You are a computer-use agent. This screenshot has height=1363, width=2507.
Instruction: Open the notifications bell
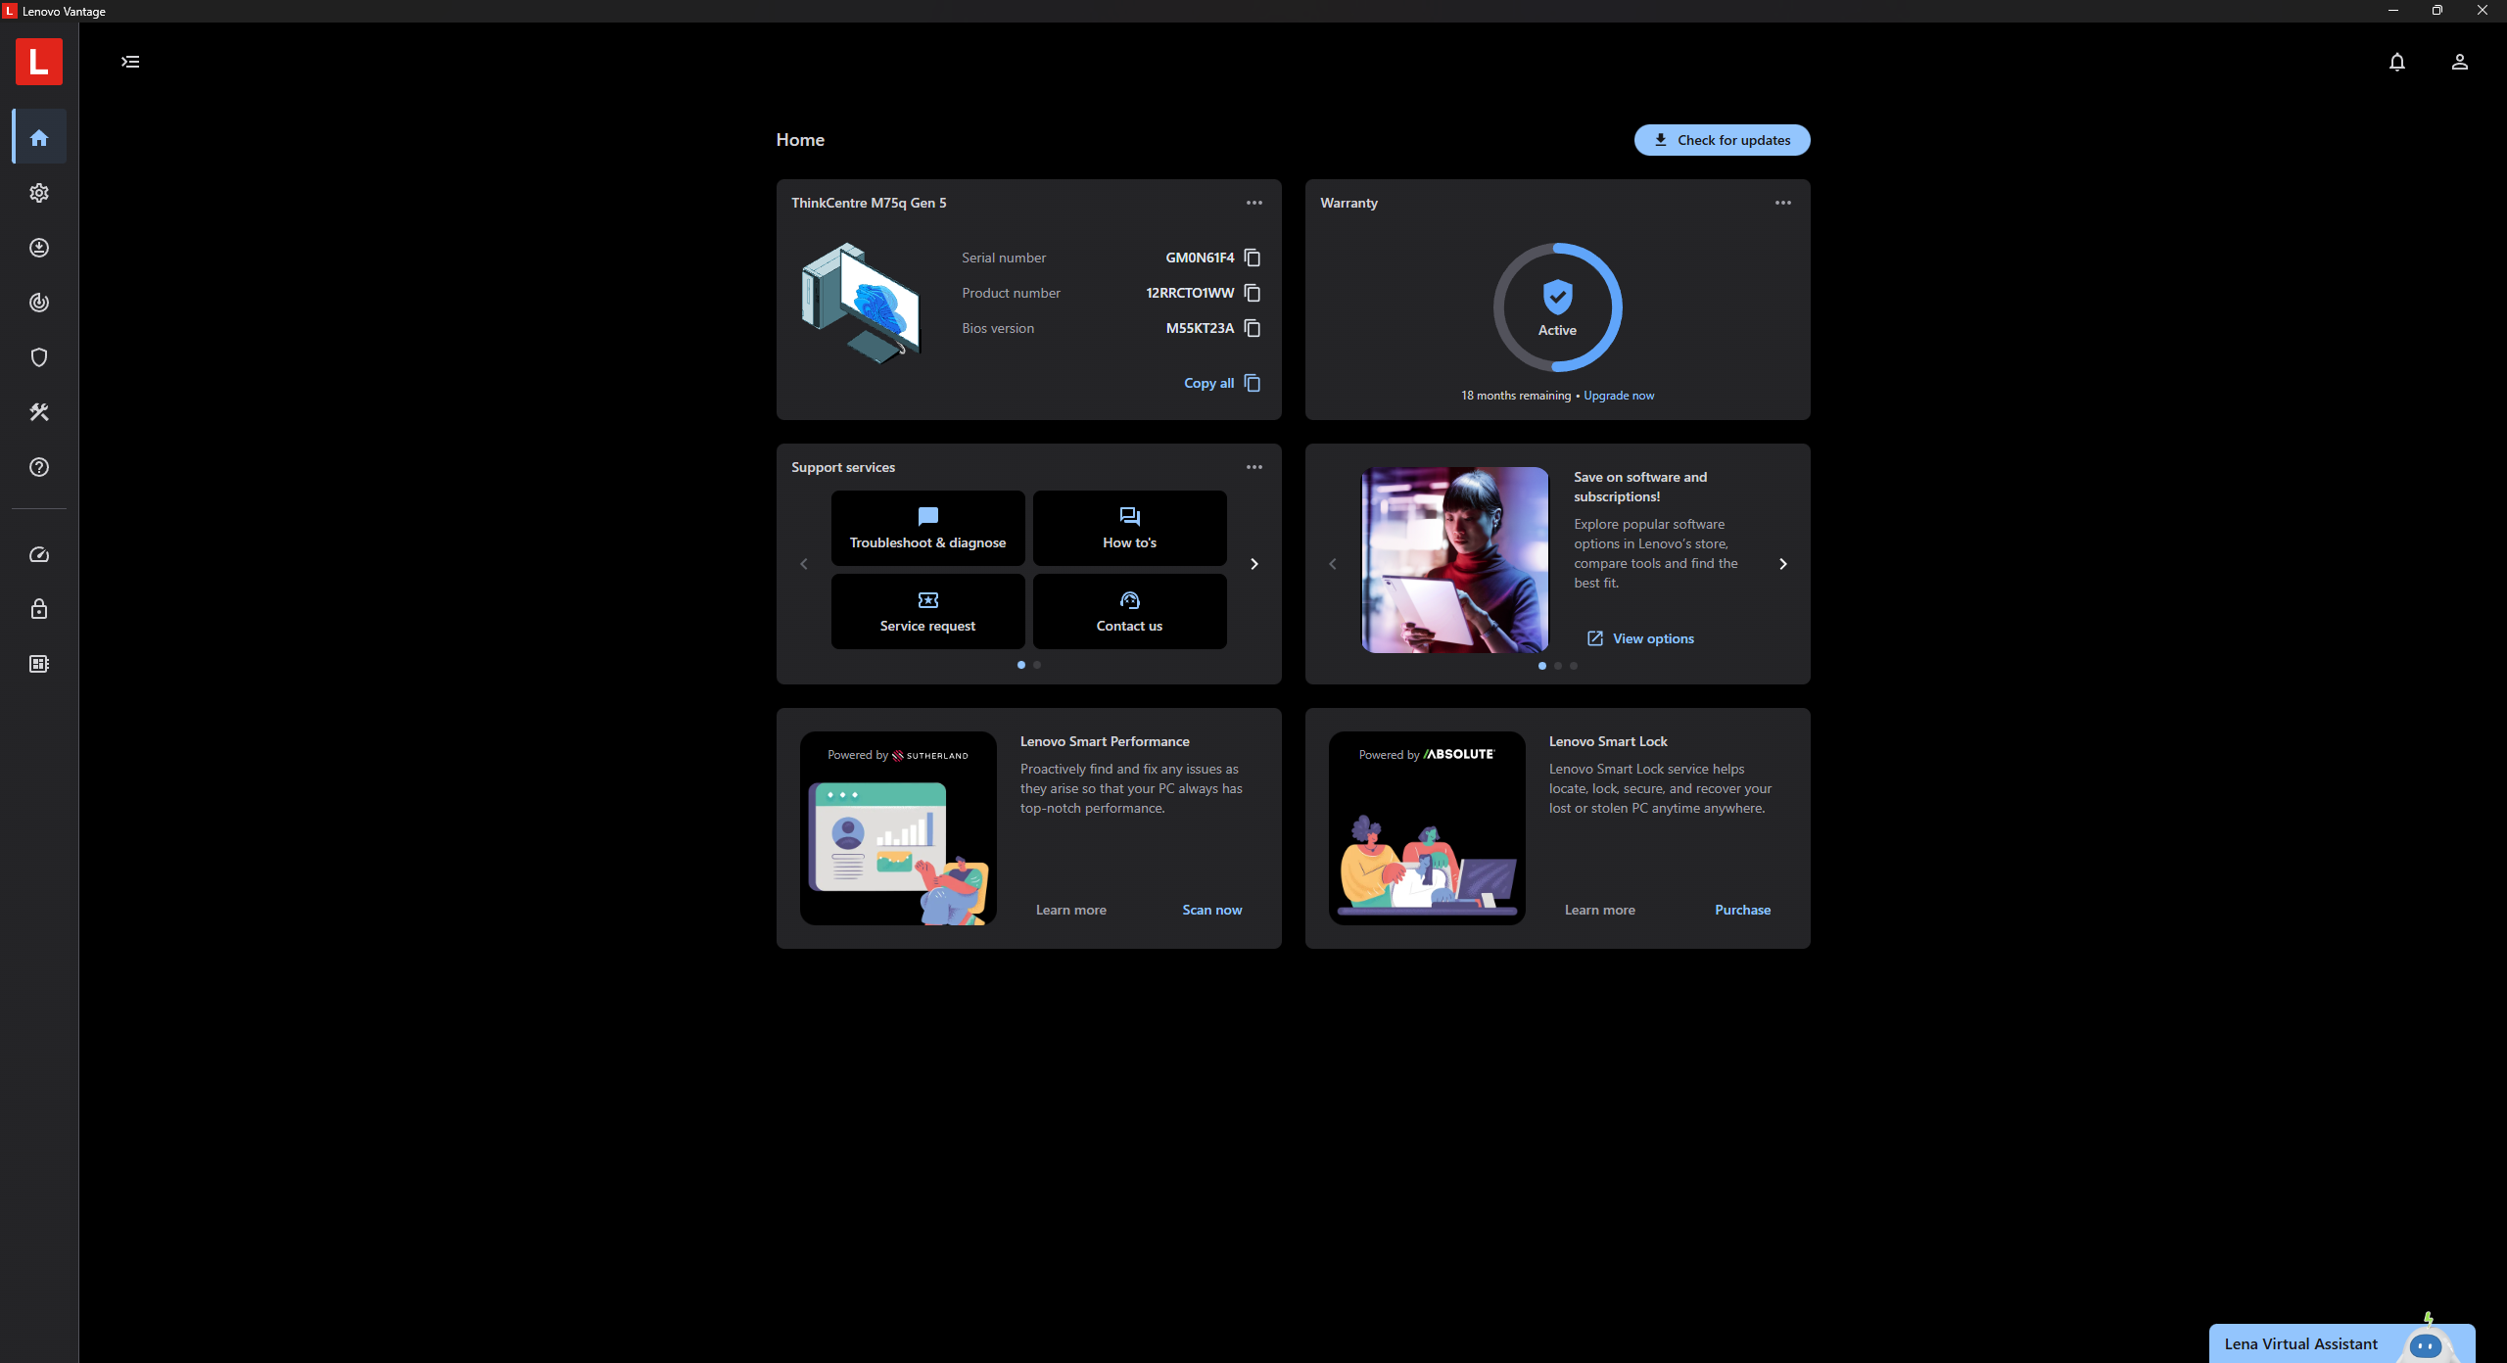click(x=2396, y=62)
